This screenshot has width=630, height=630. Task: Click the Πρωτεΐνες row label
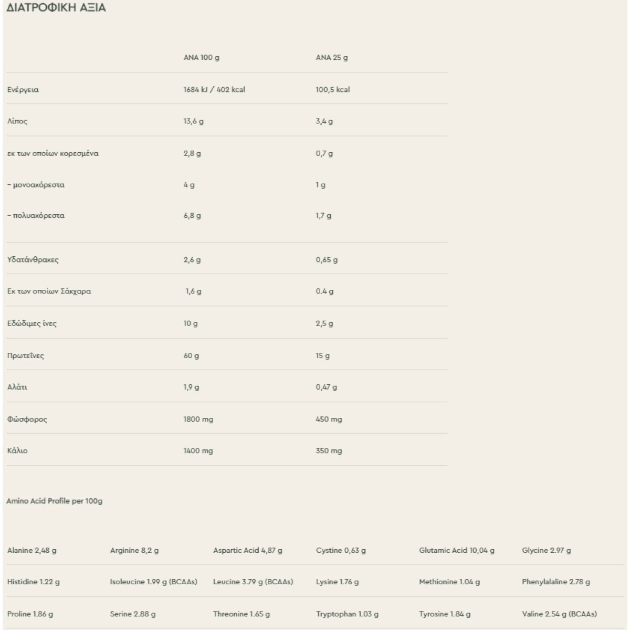(x=26, y=356)
